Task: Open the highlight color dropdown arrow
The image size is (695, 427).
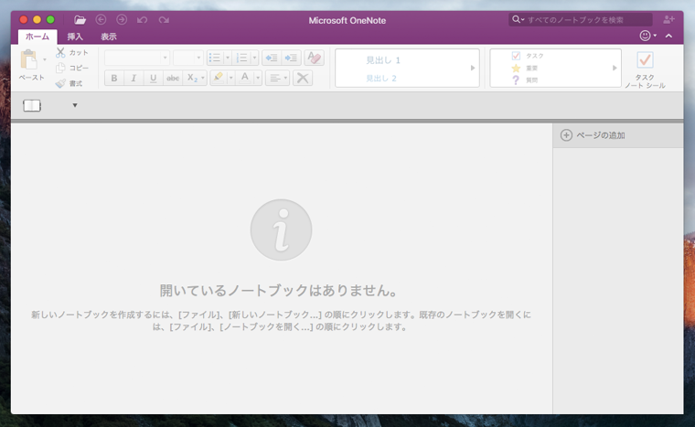Action: point(230,78)
